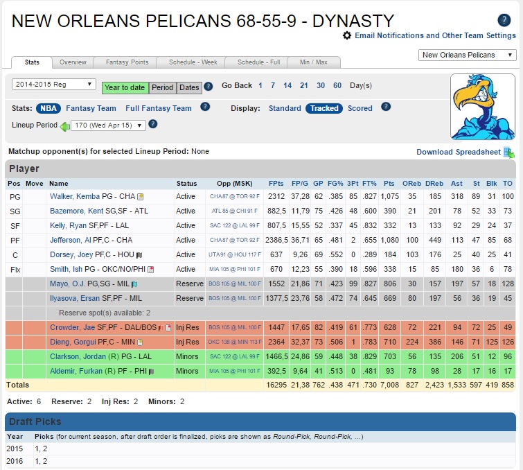Click the red flag icon beside Jae Crowder
Image resolution: width=523 pixels, height=470 pixels.
(x=161, y=328)
